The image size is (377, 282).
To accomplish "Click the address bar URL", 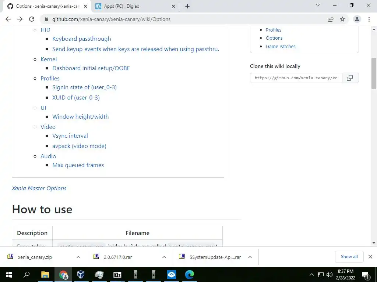I will tap(111, 19).
